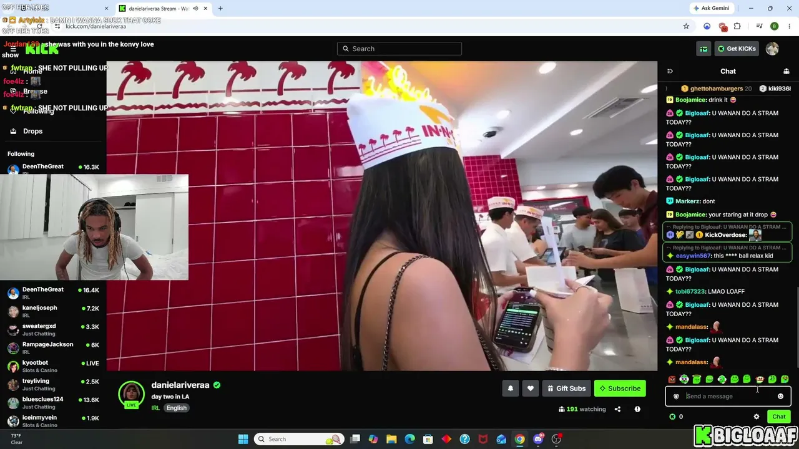Viewport: 799px width, 449px height.
Task: Open the media controls icon in Chrome
Action: click(x=759, y=26)
